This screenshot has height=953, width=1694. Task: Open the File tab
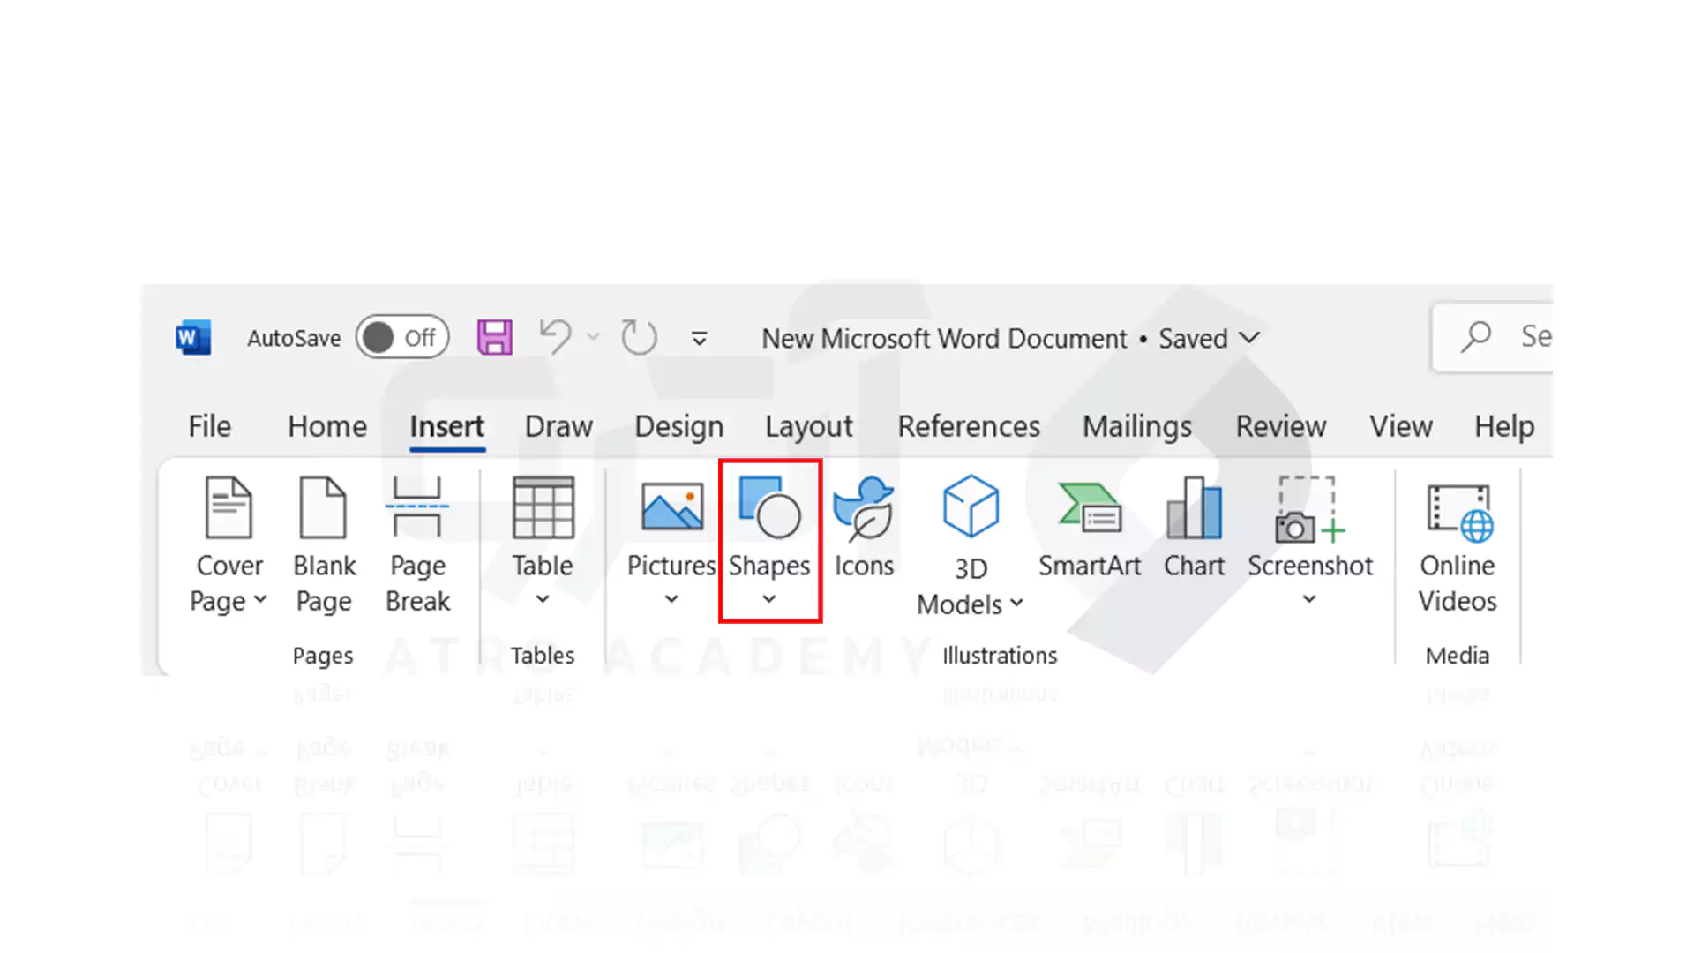209,427
